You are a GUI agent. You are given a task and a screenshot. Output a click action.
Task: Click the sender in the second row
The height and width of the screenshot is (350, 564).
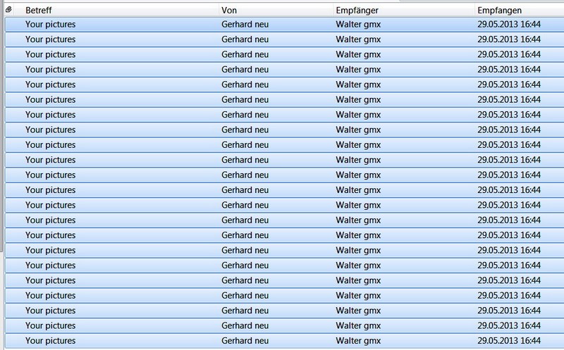pyautogui.click(x=245, y=39)
